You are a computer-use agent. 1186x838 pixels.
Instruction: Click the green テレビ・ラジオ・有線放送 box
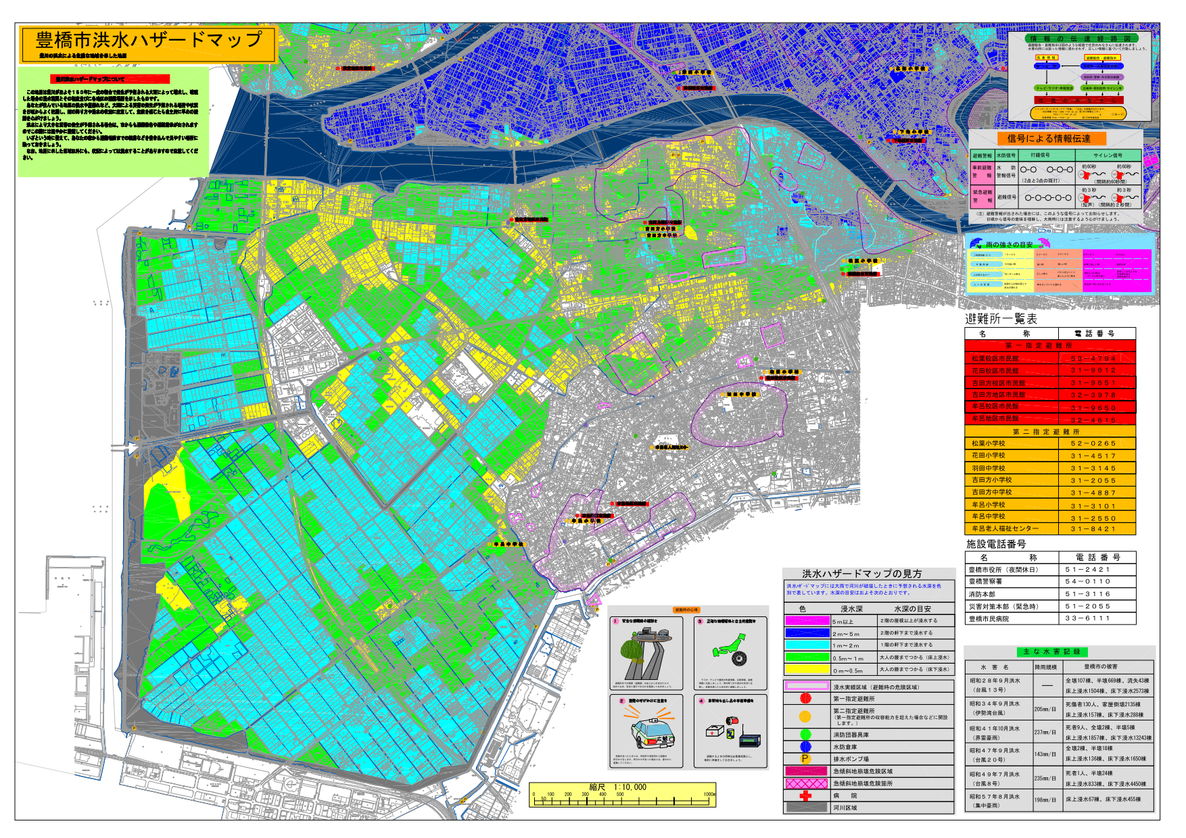(x=1054, y=88)
